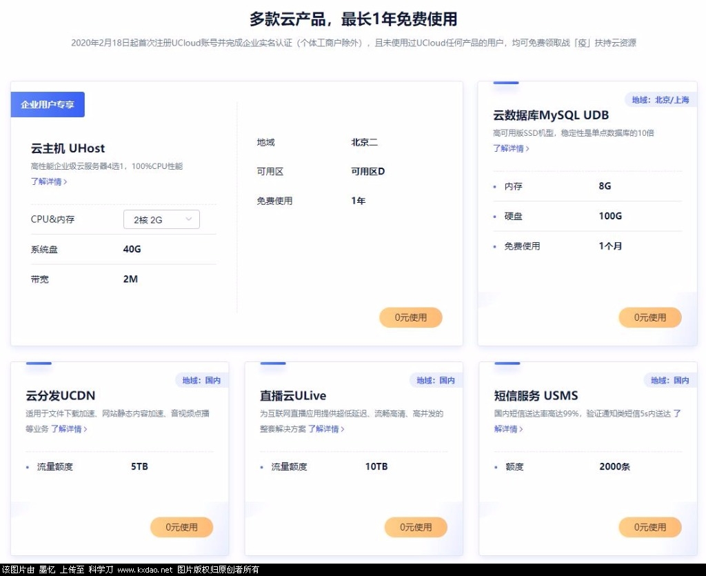The image size is (706, 576).
Task: Click the 可用区 value 可用区D
Action: pyautogui.click(x=368, y=172)
